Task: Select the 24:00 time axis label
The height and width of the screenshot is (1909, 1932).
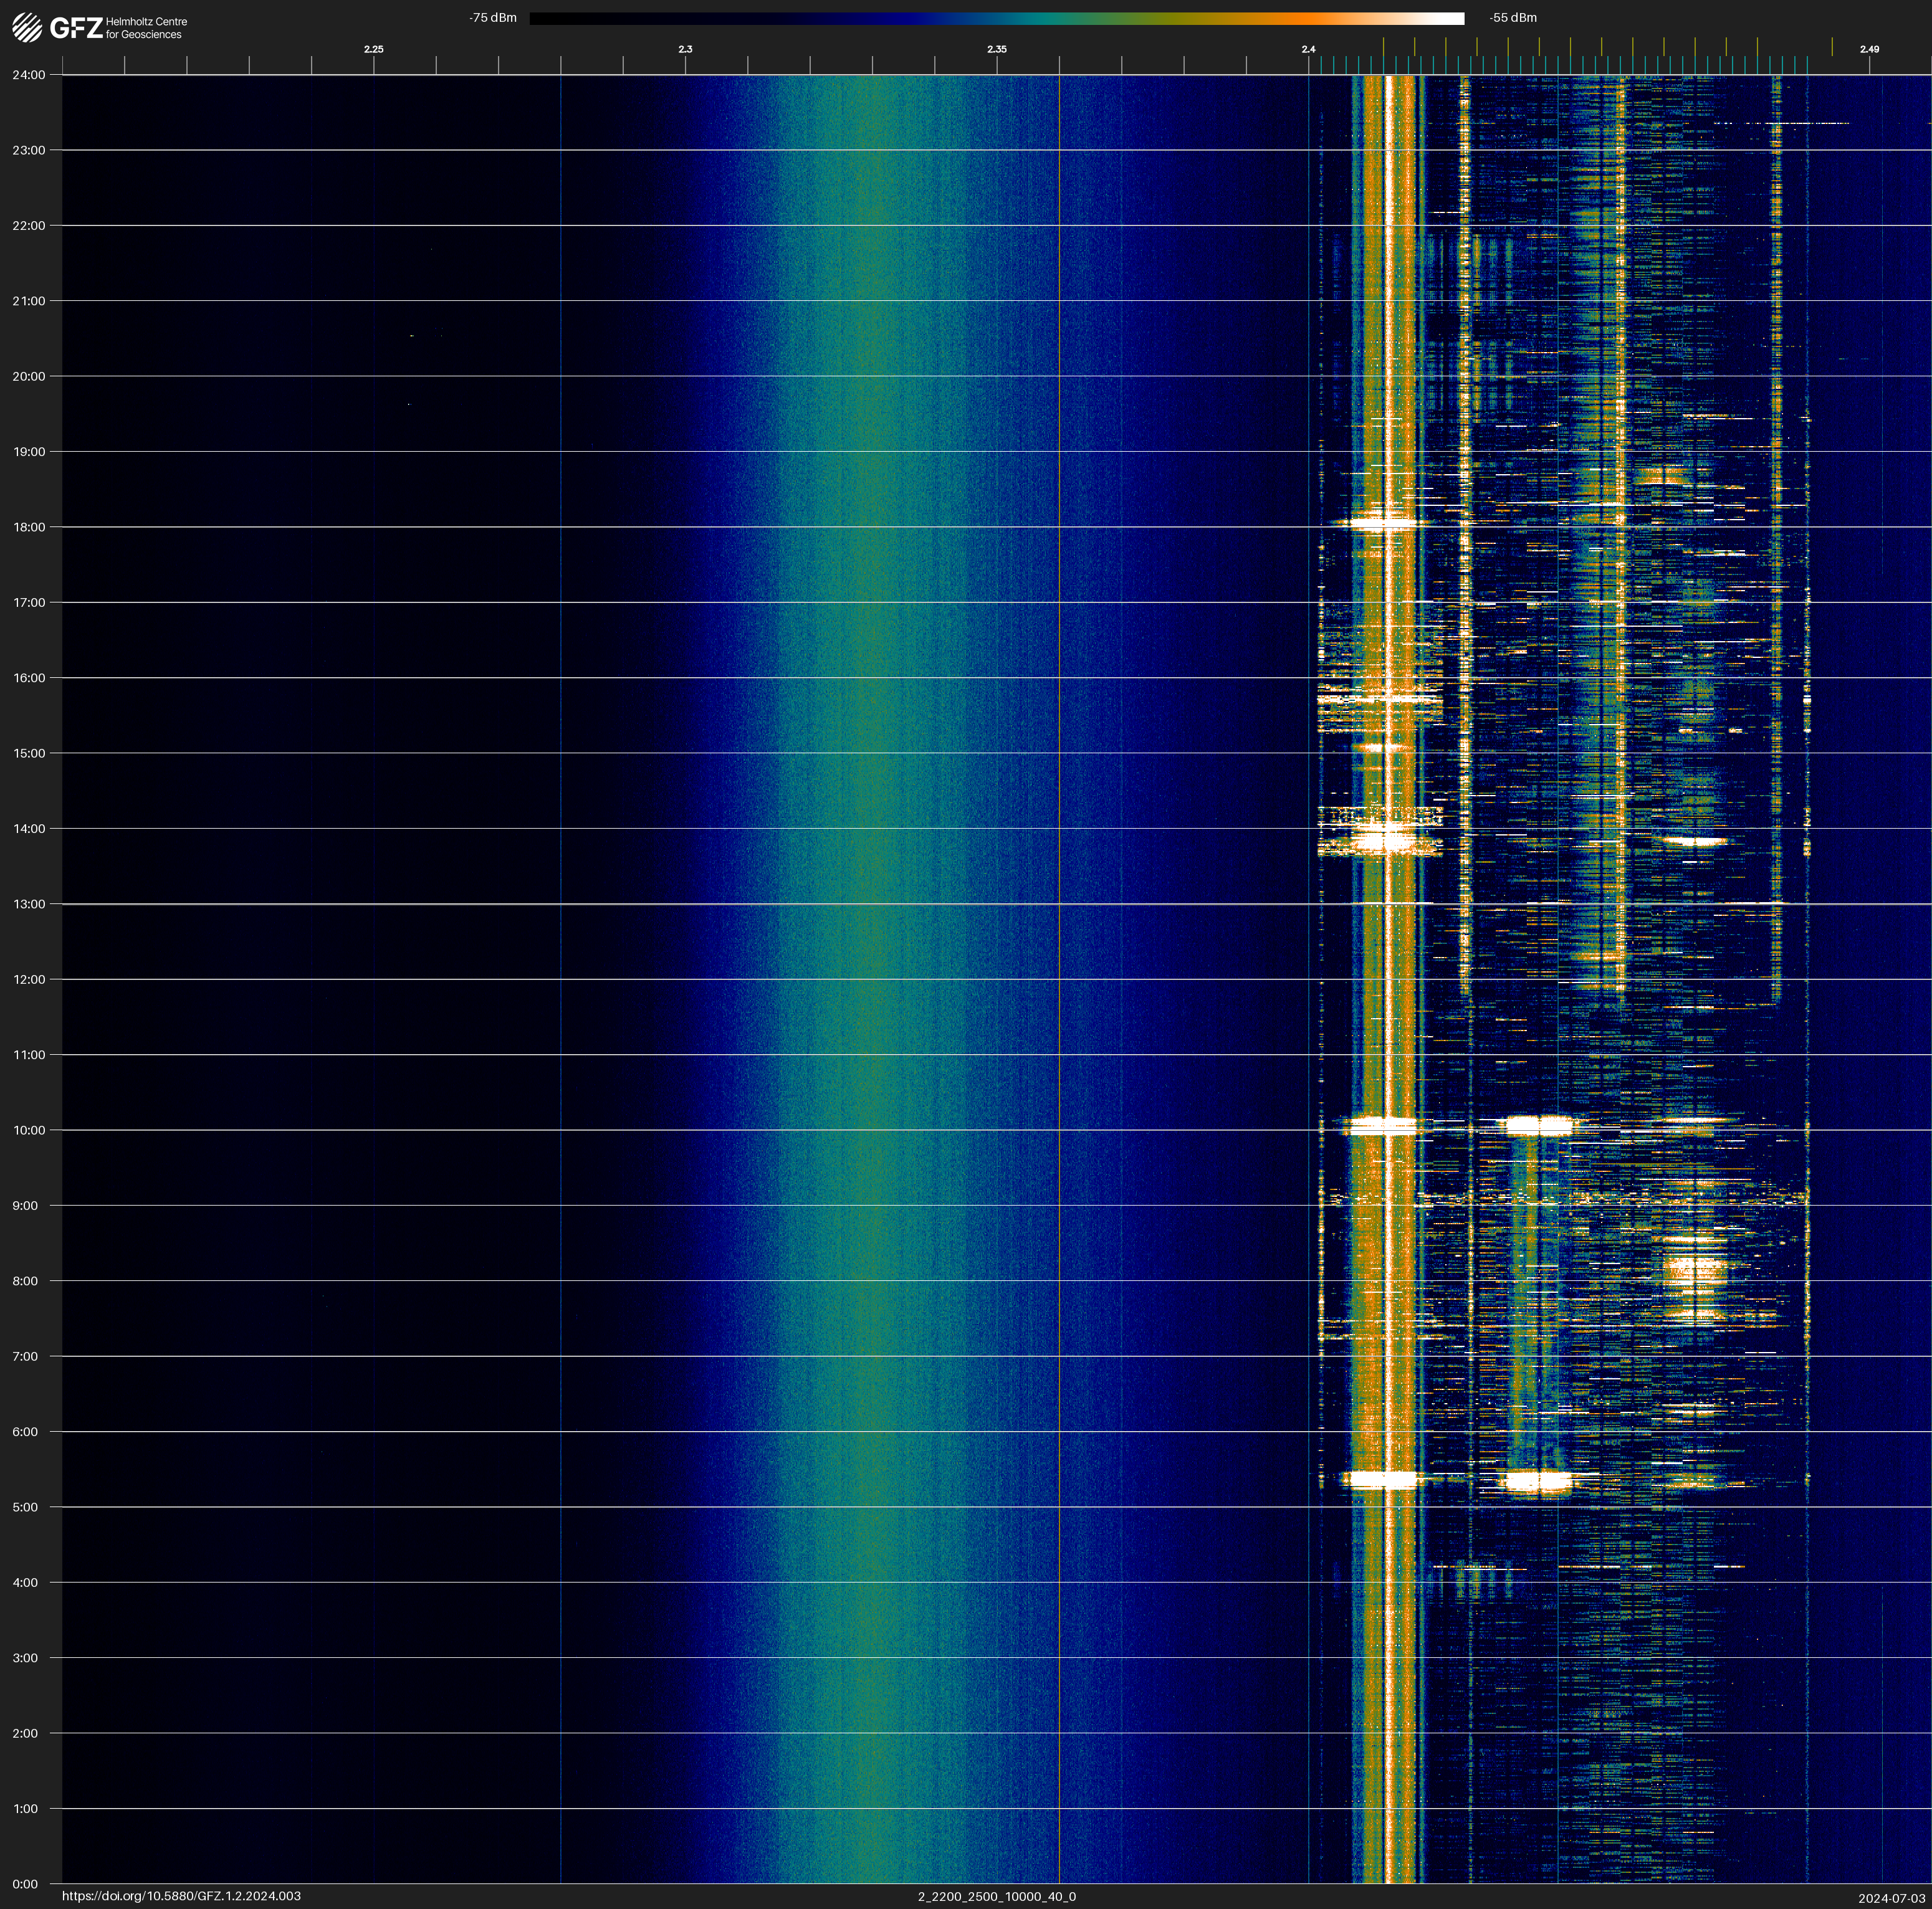Action: point(29,75)
